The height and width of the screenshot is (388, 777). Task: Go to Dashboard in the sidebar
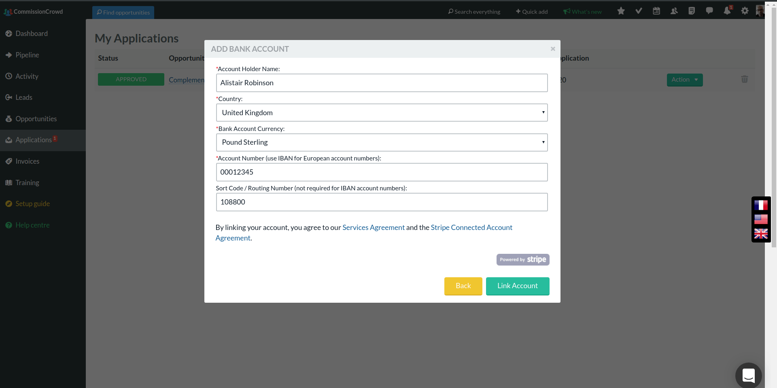[x=32, y=34]
